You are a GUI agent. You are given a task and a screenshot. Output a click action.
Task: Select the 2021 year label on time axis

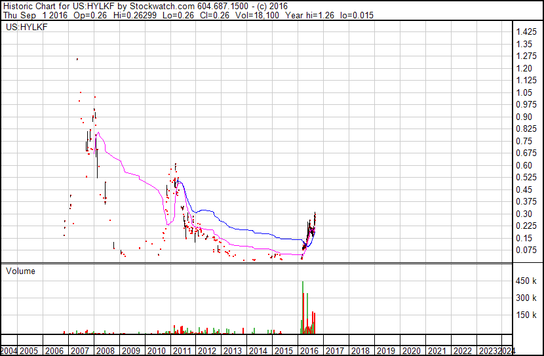[437, 351]
